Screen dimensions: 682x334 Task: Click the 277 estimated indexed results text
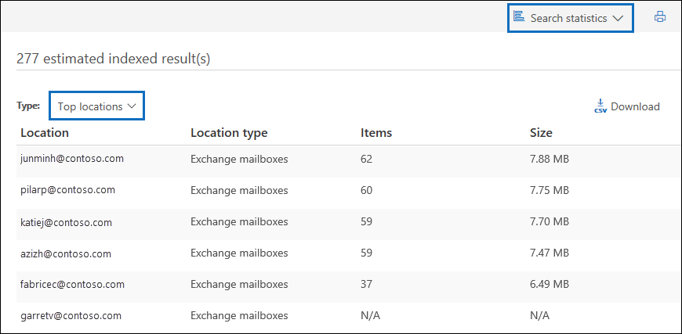pyautogui.click(x=113, y=59)
